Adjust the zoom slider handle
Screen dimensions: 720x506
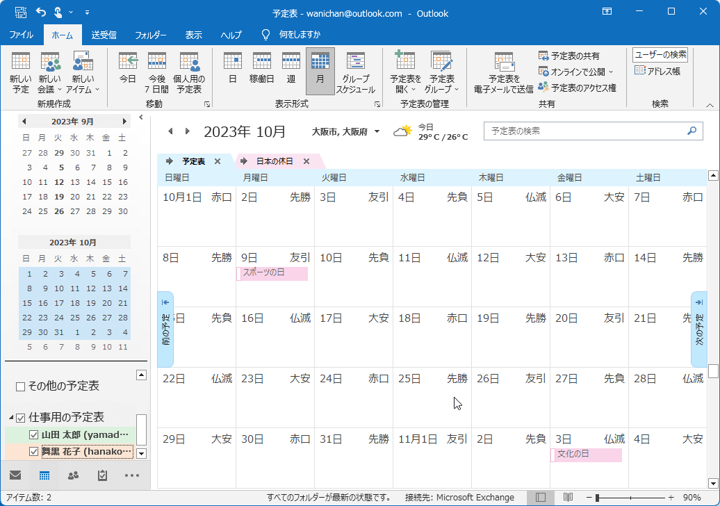coord(598,497)
